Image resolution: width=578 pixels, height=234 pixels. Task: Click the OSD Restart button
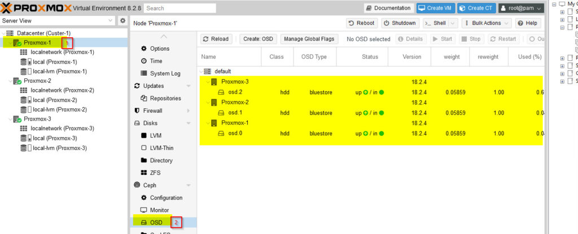click(x=503, y=39)
